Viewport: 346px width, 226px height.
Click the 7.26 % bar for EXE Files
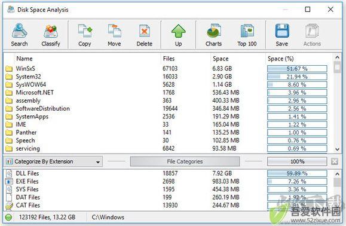[297, 181]
